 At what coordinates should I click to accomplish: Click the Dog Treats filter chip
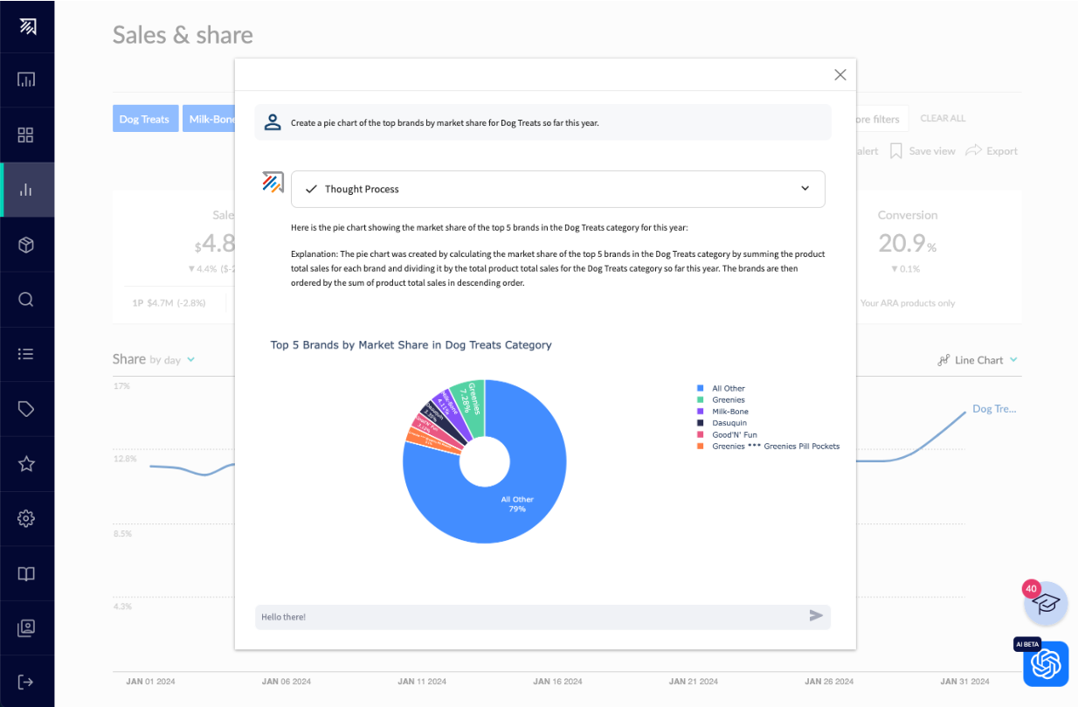(145, 119)
